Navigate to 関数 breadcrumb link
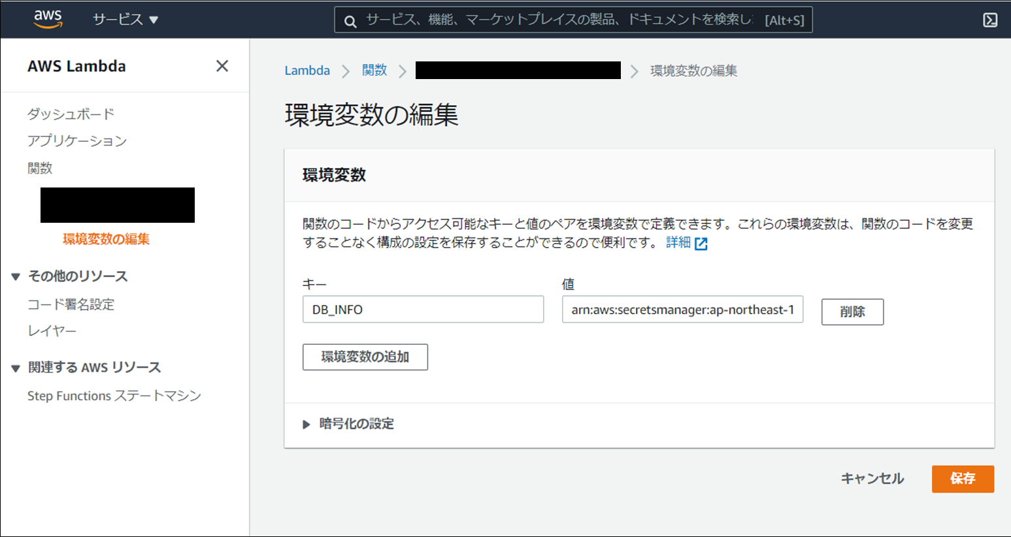 coord(374,71)
